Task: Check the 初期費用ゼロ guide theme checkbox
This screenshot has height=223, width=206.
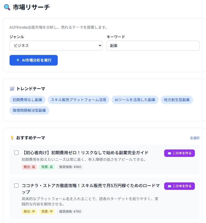Action: point(16,153)
